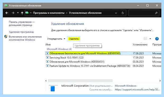Click the horizontal scrollbar right arrow
This screenshot has width=164, height=97.
(x=160, y=81)
